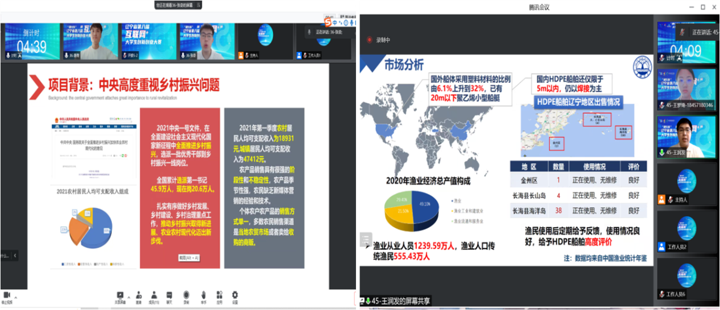Image resolution: width=720 pixels, height=310 pixels.
Task: Open the Invite participants icon
Action: (x=138, y=295)
